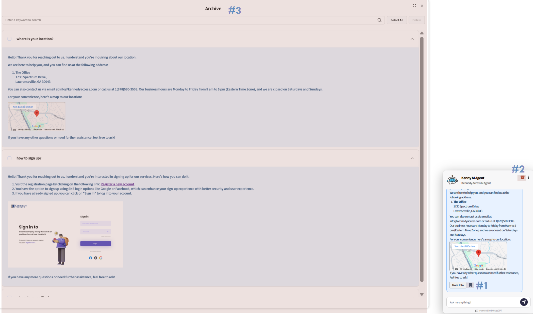Click the Select All button
533x314 pixels.
(x=397, y=20)
